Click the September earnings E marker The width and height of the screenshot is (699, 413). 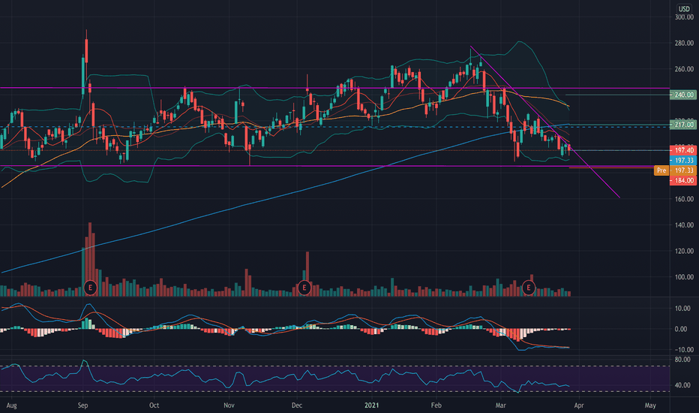(91, 288)
